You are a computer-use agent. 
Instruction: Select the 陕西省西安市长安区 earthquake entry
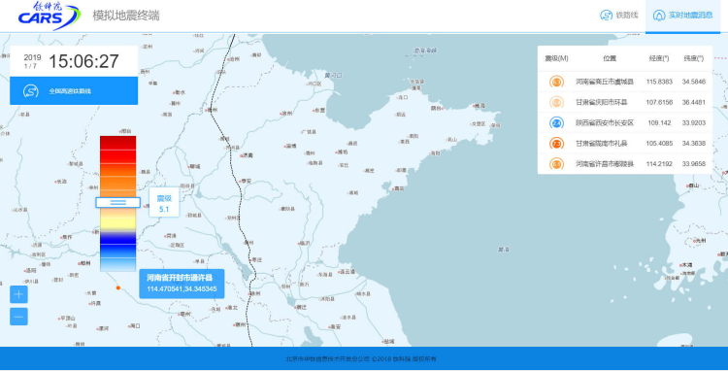click(625, 123)
